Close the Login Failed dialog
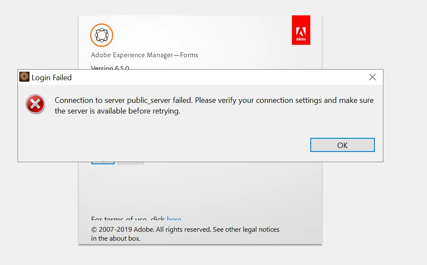This screenshot has height=265, width=427. [372, 77]
